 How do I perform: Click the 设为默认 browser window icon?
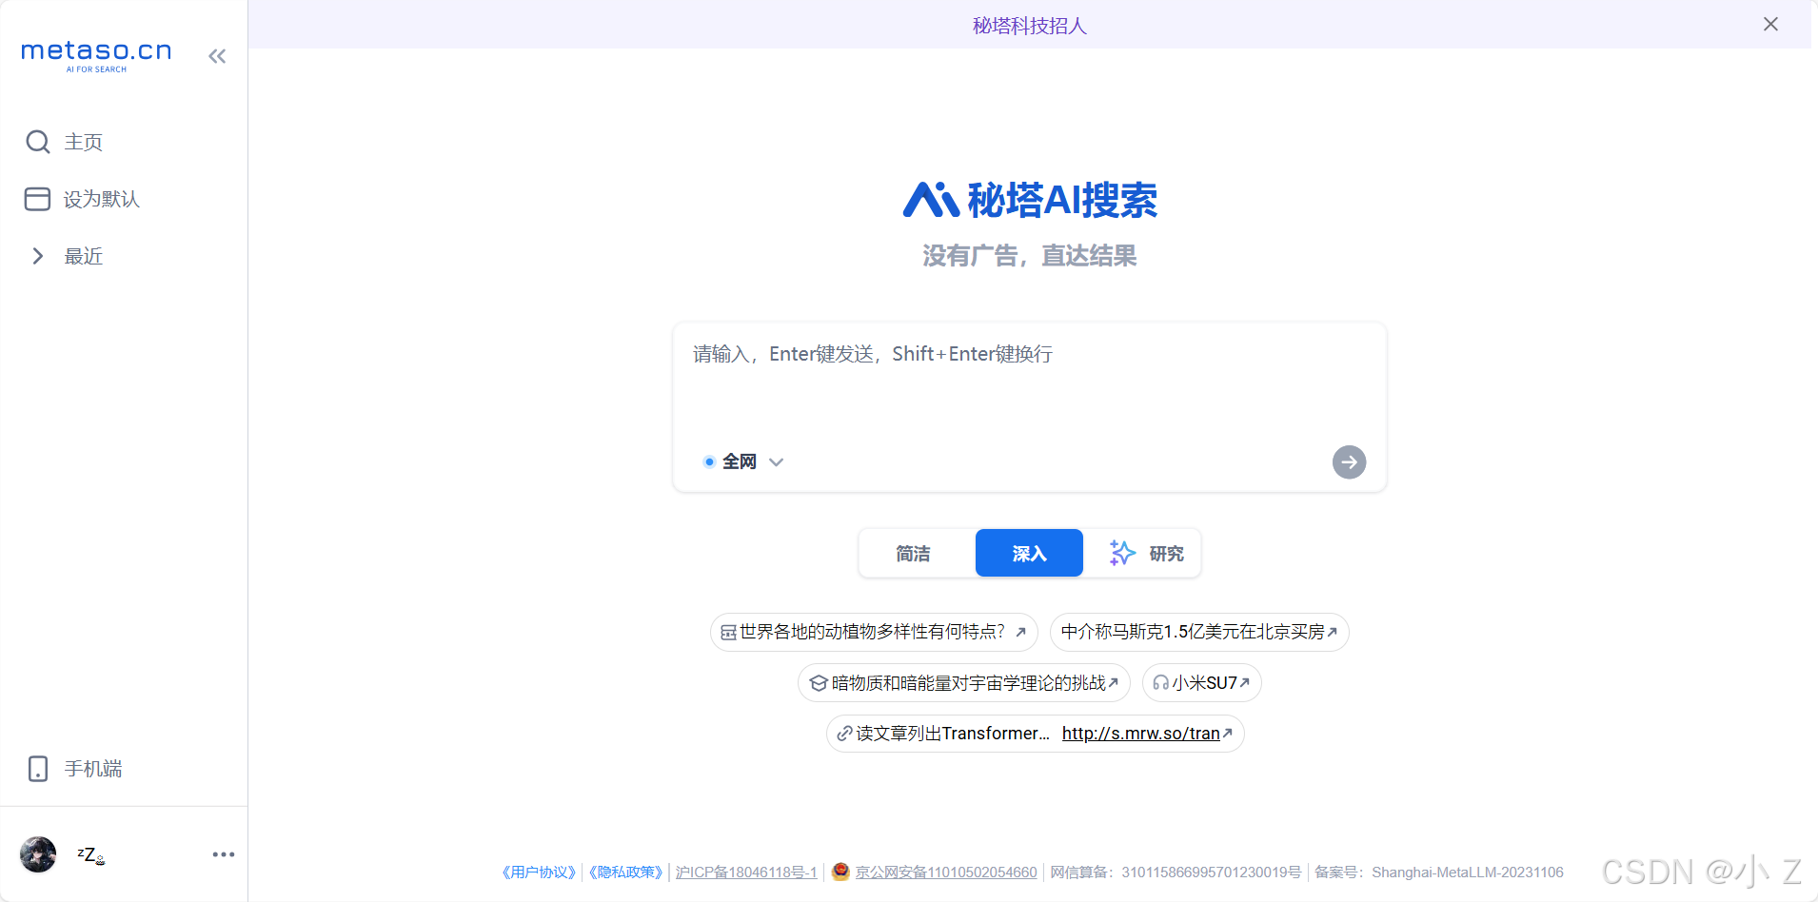[x=37, y=199]
